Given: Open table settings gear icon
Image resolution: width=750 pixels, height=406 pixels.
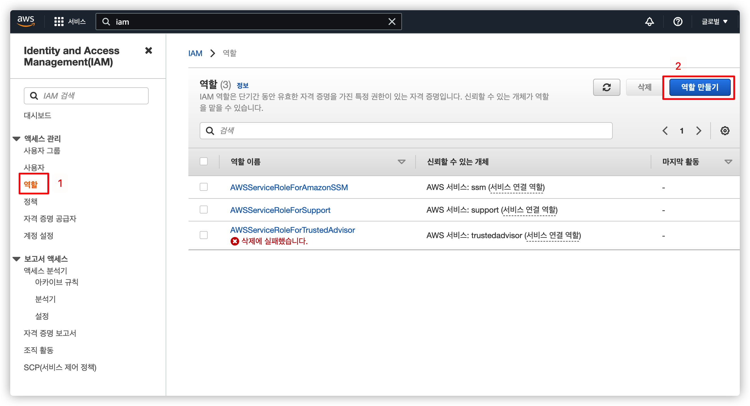Looking at the screenshot, I should [x=725, y=131].
